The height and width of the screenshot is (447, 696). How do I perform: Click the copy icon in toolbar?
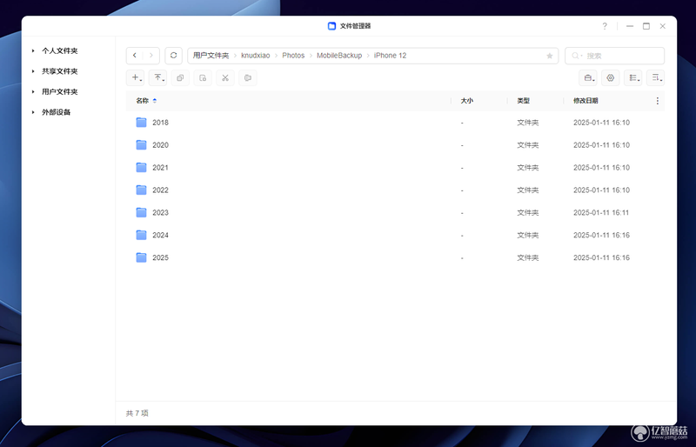(x=180, y=77)
